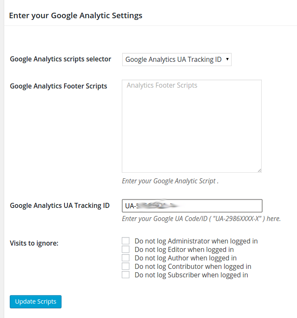Screen dimensions: 297x318
Task: Check Do not log Author checkbox
Action: click(126, 258)
